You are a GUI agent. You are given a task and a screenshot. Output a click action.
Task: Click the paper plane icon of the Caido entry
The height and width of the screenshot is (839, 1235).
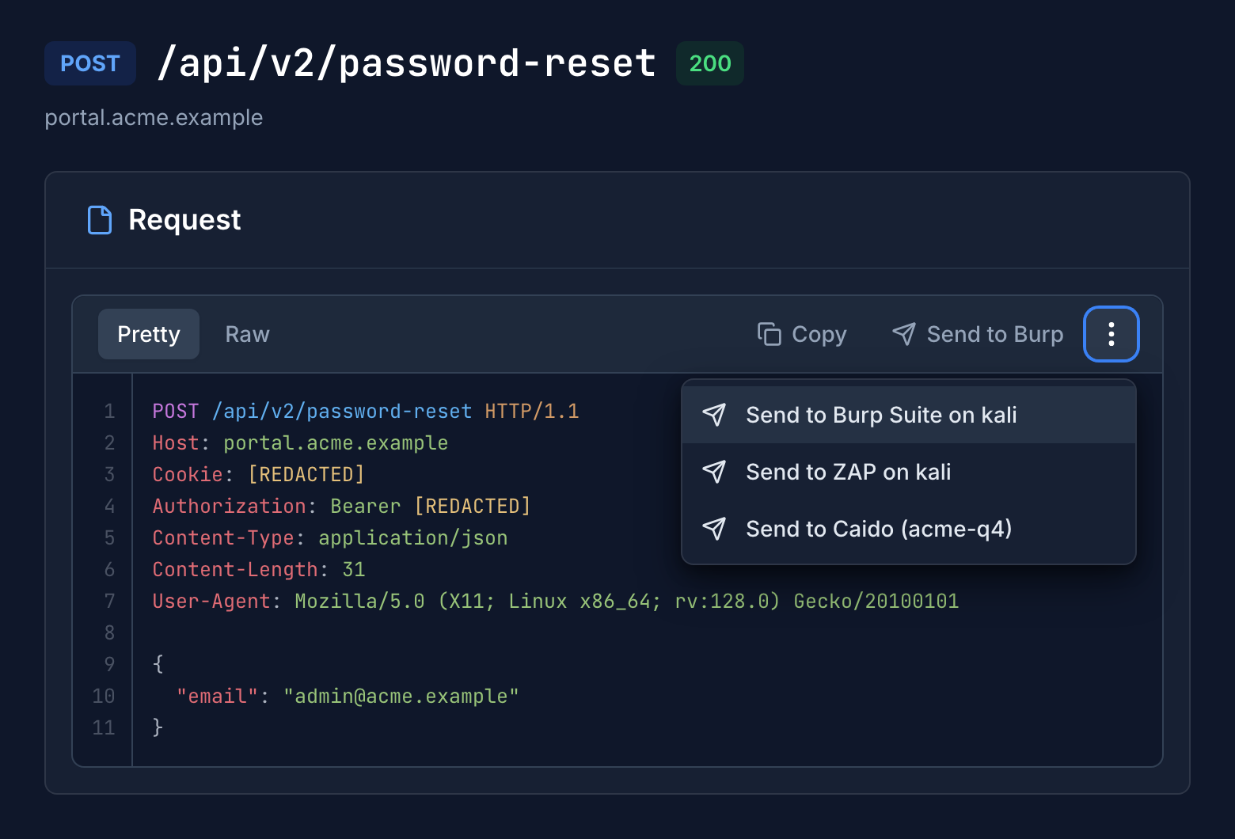[714, 529]
